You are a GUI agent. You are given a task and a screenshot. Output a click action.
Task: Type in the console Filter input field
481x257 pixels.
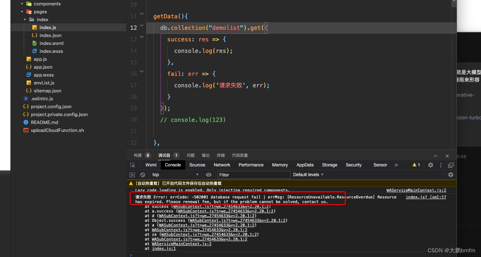tap(254, 175)
